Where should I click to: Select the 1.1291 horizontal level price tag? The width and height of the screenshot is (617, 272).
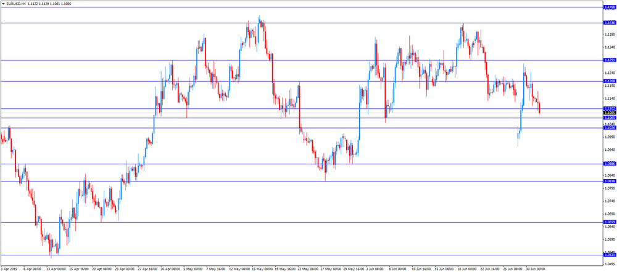610,60
